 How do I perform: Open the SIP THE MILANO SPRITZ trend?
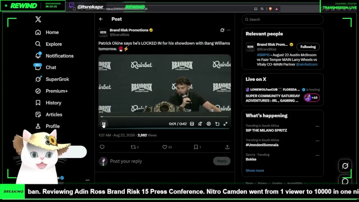pos(266,130)
